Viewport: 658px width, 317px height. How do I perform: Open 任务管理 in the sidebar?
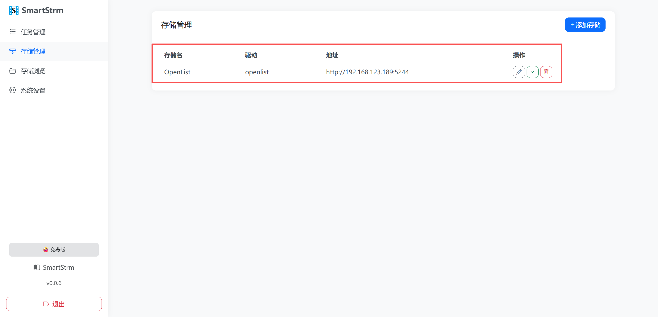[33, 32]
